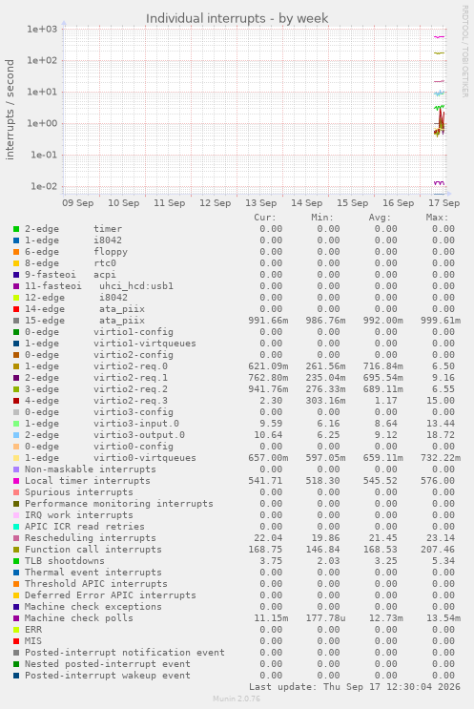Click the olive Function call interrupts swatch
This screenshot has width=474, height=709.
click(16, 550)
